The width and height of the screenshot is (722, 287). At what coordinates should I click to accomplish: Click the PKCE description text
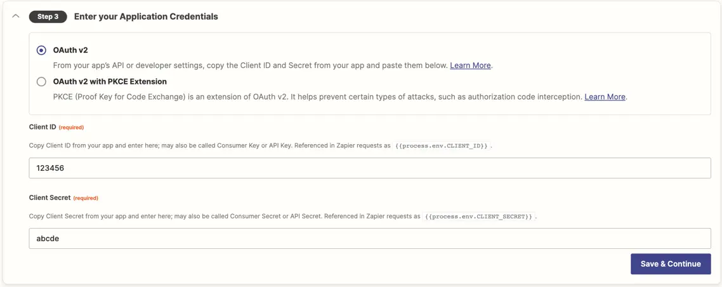[x=318, y=97]
